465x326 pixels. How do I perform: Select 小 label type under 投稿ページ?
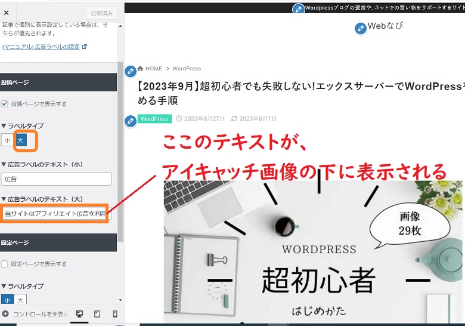coord(8,140)
